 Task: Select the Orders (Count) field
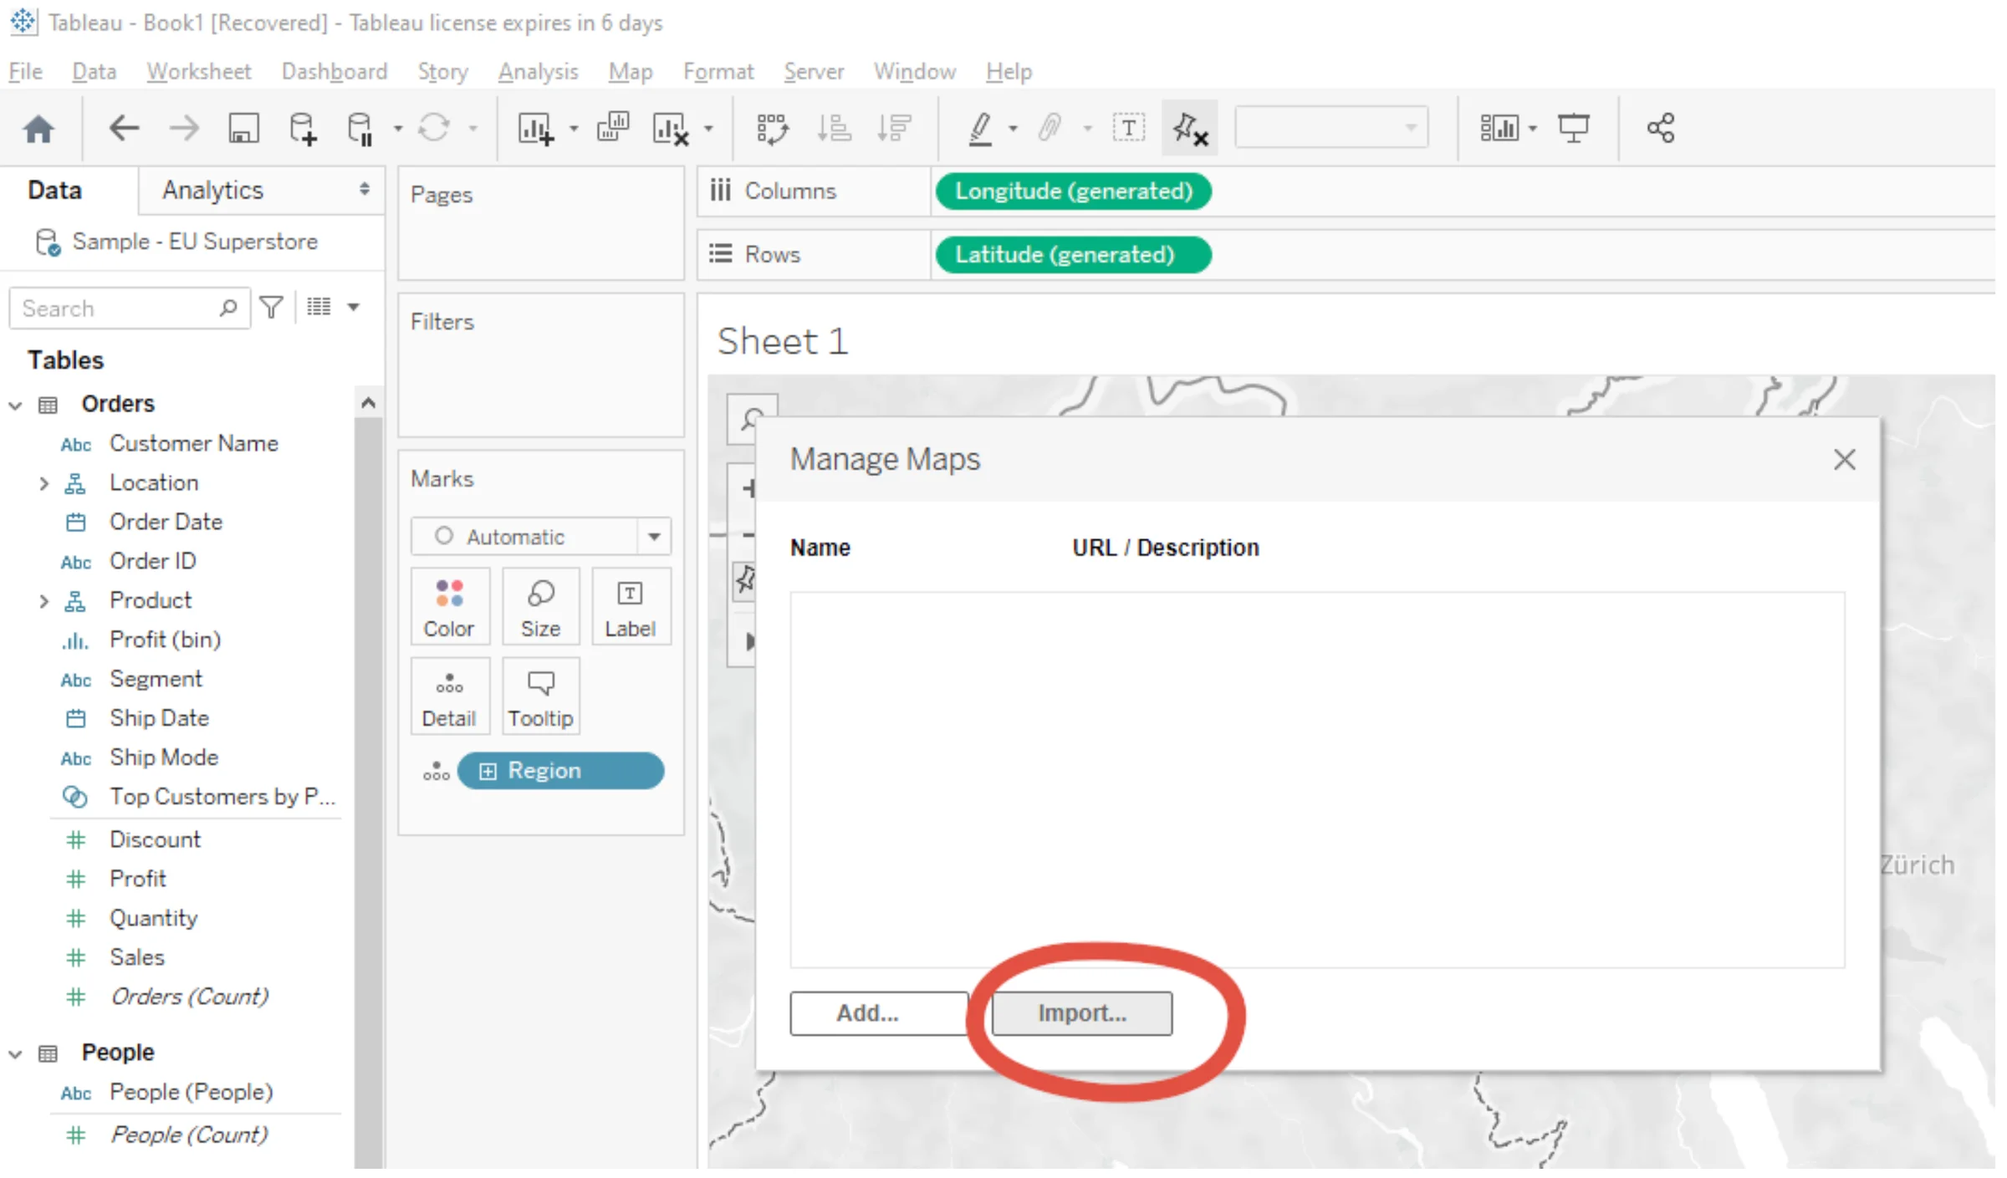click(x=190, y=997)
